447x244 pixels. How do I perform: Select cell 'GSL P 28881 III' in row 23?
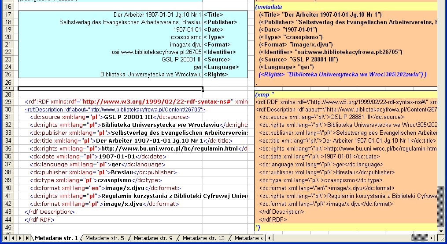(x=111, y=59)
